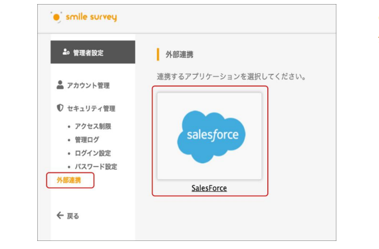
Task: Click the 外部連携 page heading
Action: coord(180,55)
